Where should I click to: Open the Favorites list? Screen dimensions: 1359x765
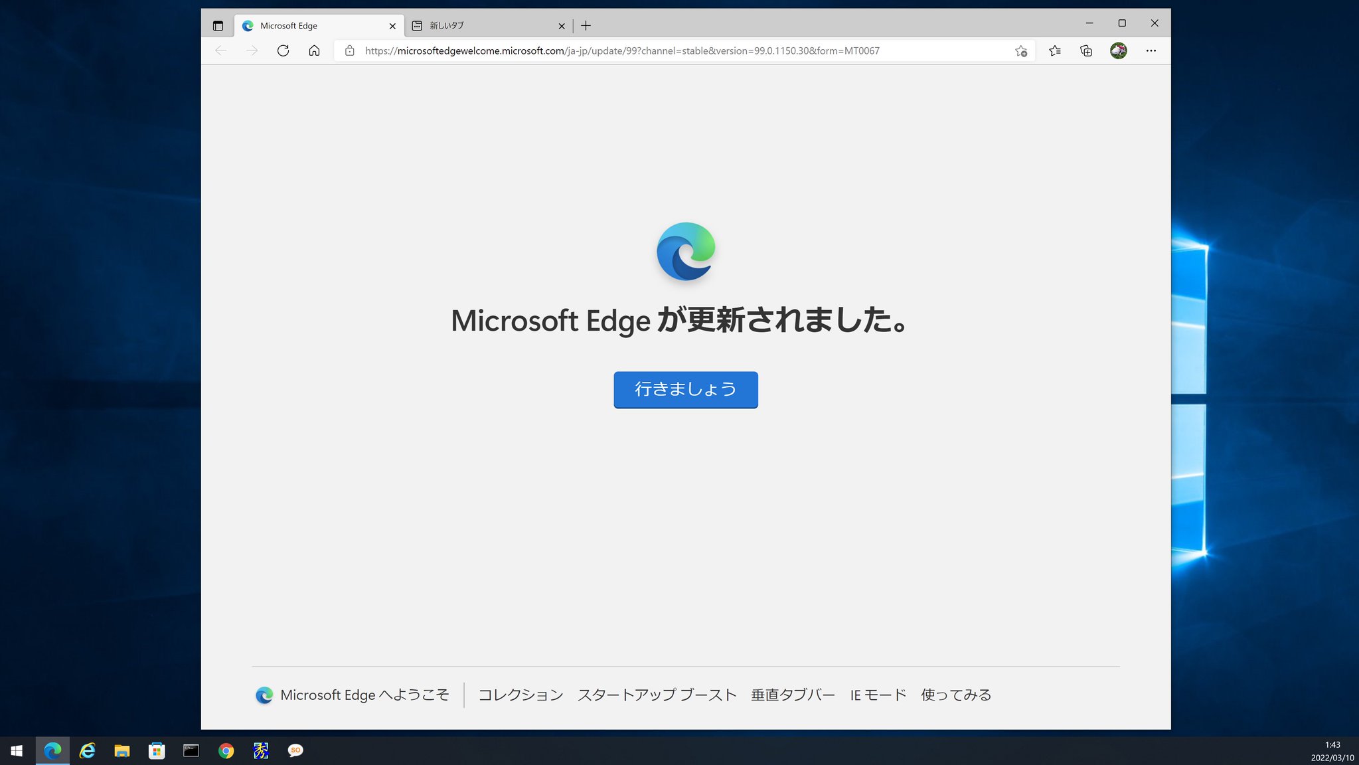point(1055,50)
